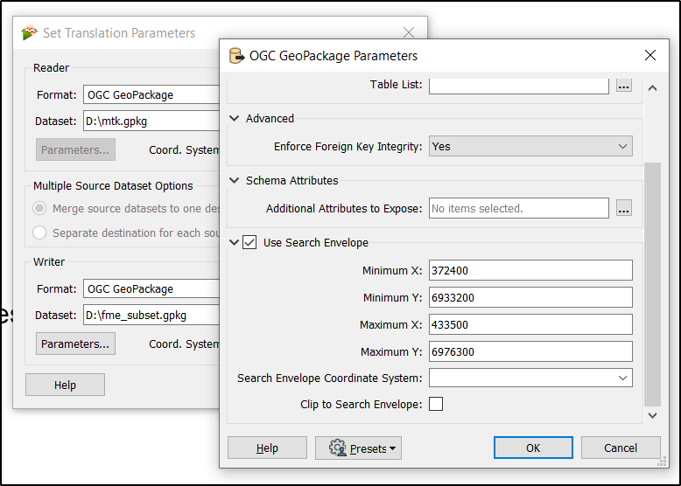
Task: Click the GeoPackage database icon in dialog title
Action: click(236, 56)
